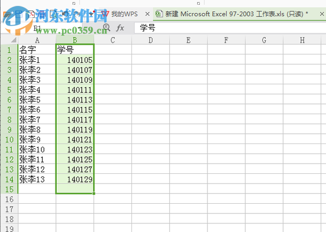This screenshot has width=326, height=232.
Task: Select row 15 header
Action: (9, 189)
